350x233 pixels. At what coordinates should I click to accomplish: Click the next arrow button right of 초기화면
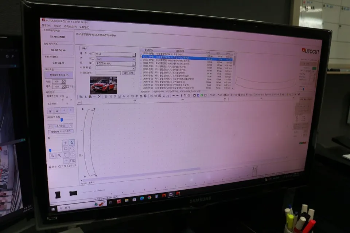(71, 126)
